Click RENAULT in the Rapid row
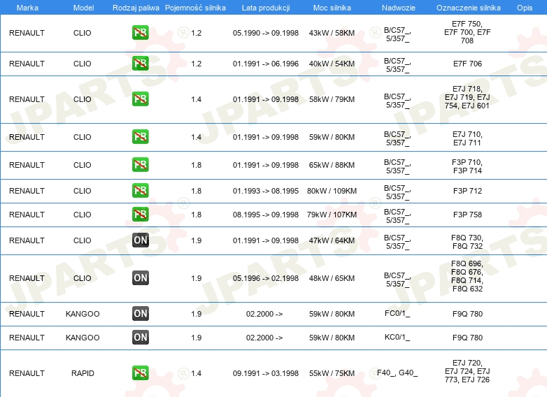 27,373
